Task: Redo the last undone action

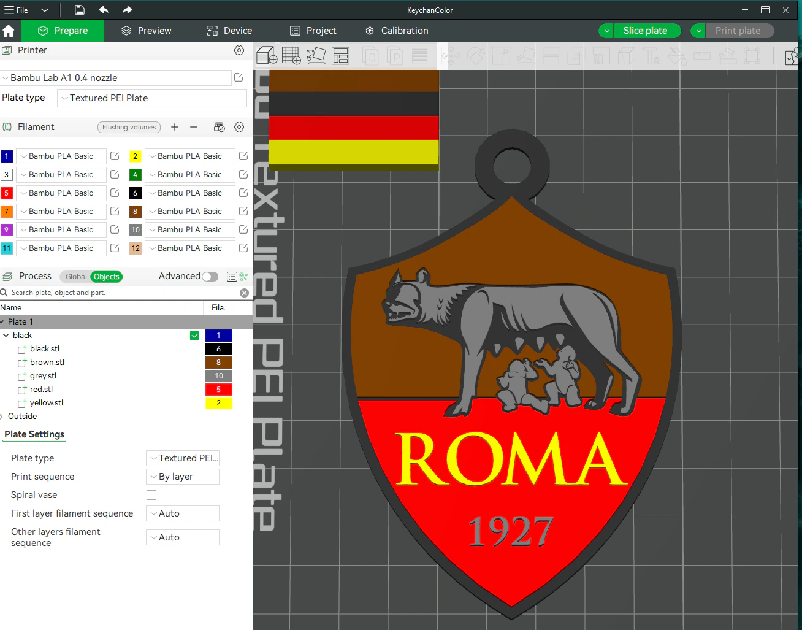Action: click(127, 10)
